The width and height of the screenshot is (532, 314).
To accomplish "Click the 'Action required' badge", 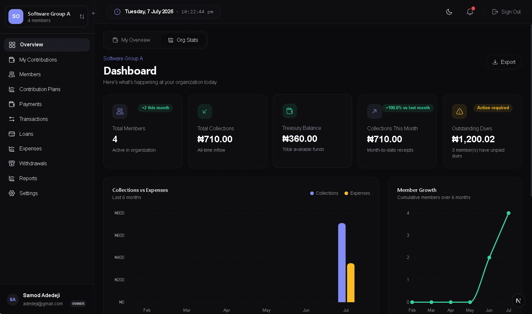I will [x=493, y=108].
